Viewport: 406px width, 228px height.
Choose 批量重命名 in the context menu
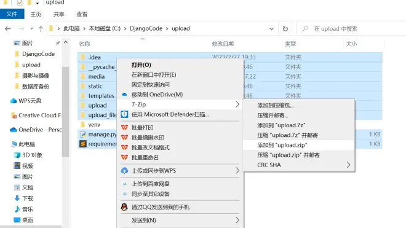145,157
